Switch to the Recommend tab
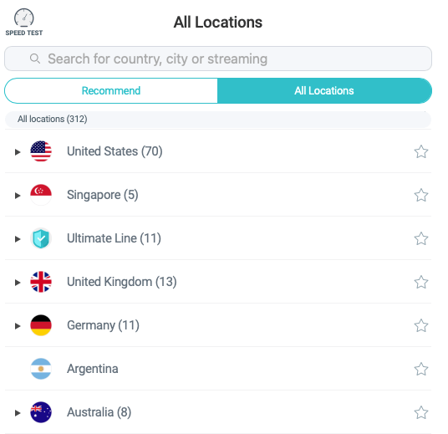Screen dimensions: 448x434 coord(111,90)
